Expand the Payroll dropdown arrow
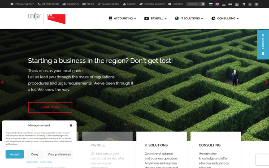The width and height of the screenshot is (269, 168). pyautogui.click(x=165, y=18)
